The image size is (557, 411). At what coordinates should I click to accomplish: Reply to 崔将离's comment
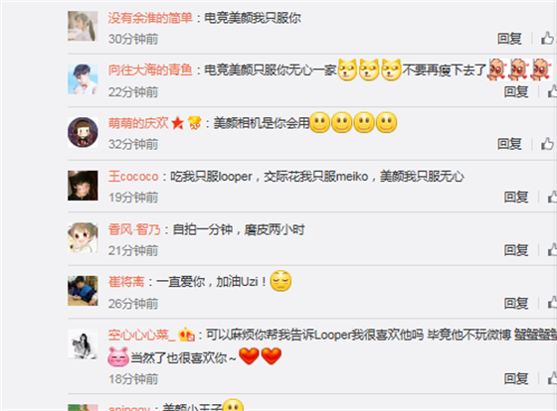(x=516, y=303)
